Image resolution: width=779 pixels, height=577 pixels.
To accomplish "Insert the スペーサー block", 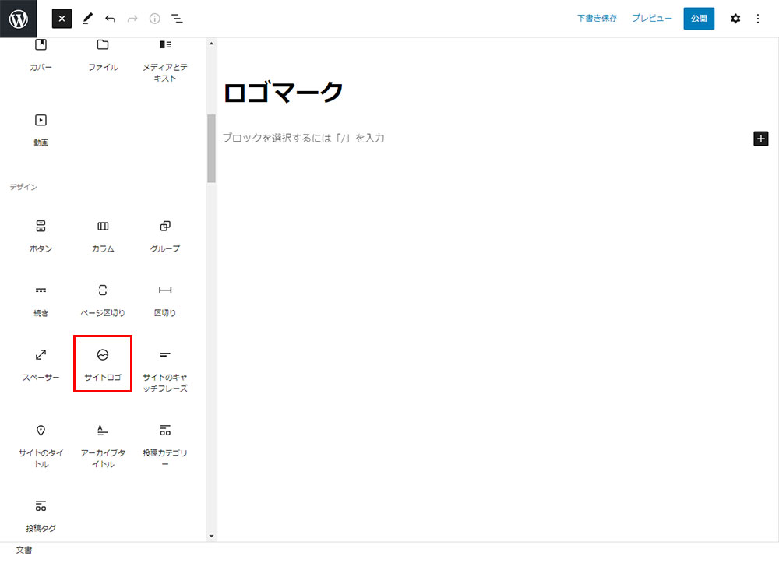I will [41, 364].
